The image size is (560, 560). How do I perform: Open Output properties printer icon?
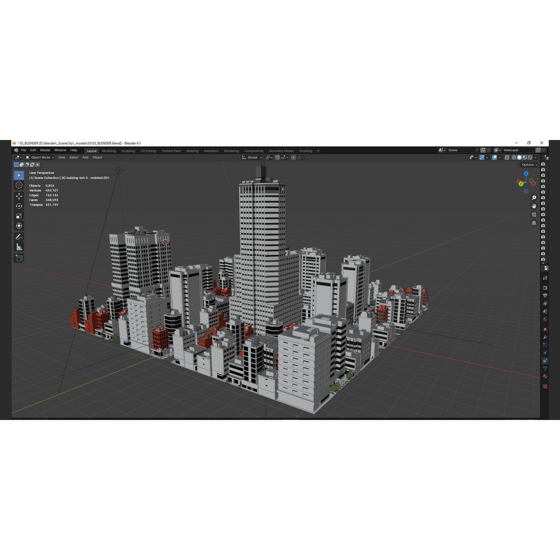pyautogui.click(x=545, y=296)
